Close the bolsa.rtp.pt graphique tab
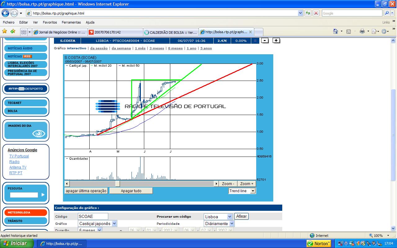The height and width of the screenshot is (248, 397). (251, 32)
